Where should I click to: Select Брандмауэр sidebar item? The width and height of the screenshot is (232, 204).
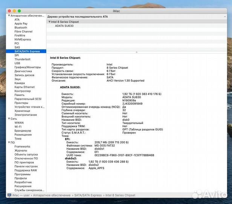tap(23, 131)
